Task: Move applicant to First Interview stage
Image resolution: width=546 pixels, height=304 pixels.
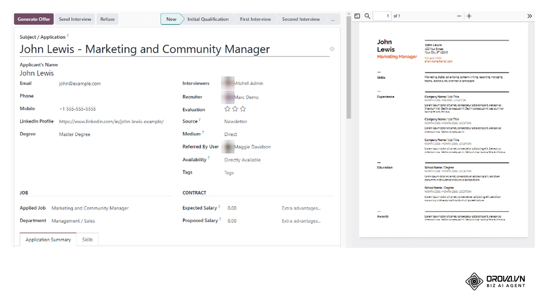Action: pyautogui.click(x=255, y=19)
